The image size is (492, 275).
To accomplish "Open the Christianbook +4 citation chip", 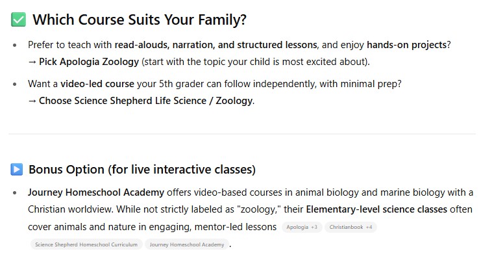I will coord(351,227).
